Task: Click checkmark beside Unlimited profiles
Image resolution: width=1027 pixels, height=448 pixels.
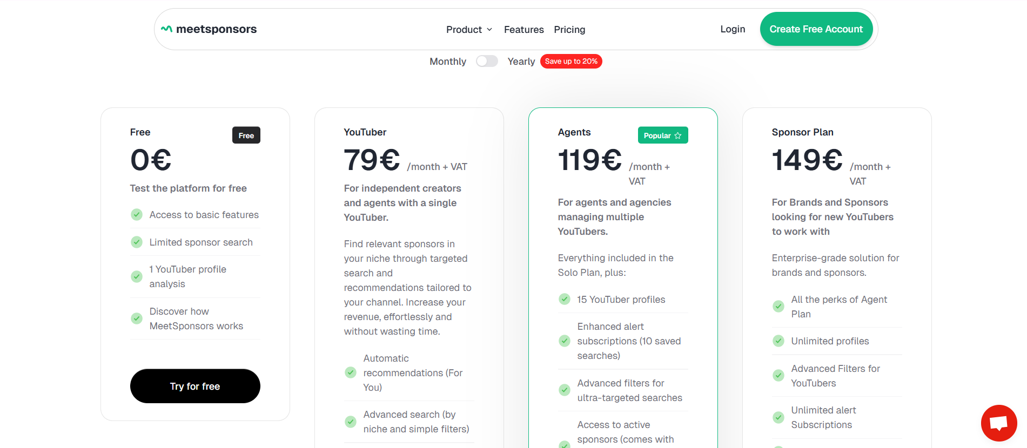Action: (x=778, y=341)
